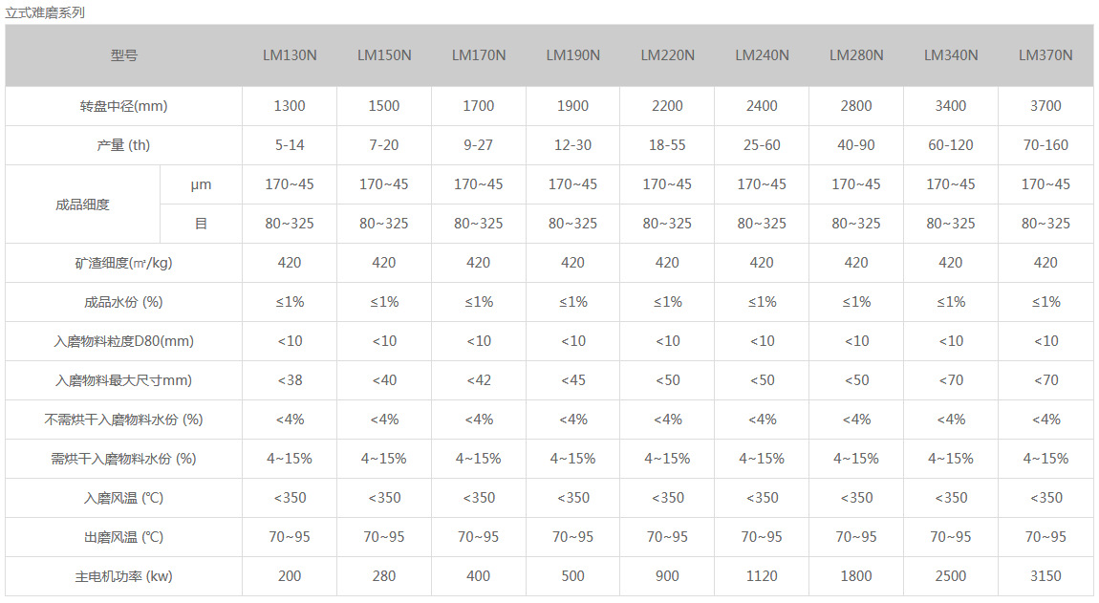Screen dimensions: 1099x603
Task: Select the 产量 (th) row label
Action: (x=124, y=145)
